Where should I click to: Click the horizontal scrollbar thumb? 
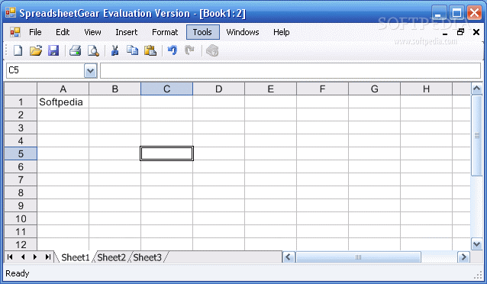[358, 257]
